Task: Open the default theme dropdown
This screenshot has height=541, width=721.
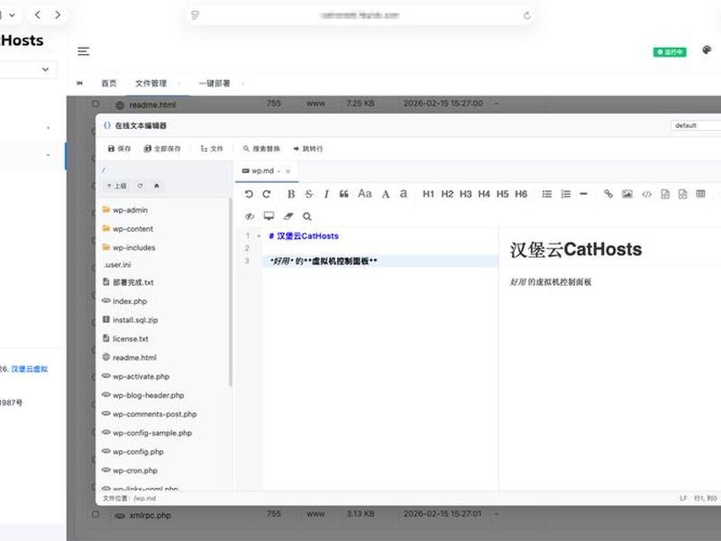Action: click(696, 125)
